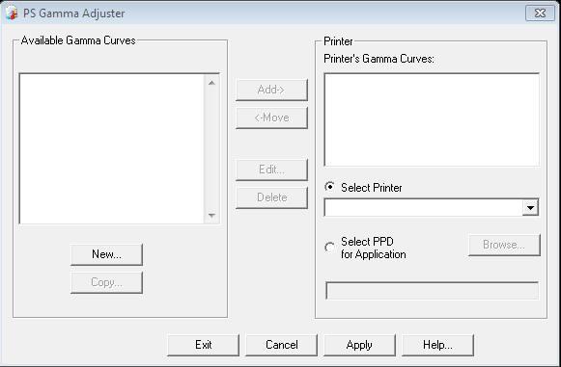561x367 pixels.
Task: Open the Select Printer dropdown arrow
Action: [x=530, y=207]
